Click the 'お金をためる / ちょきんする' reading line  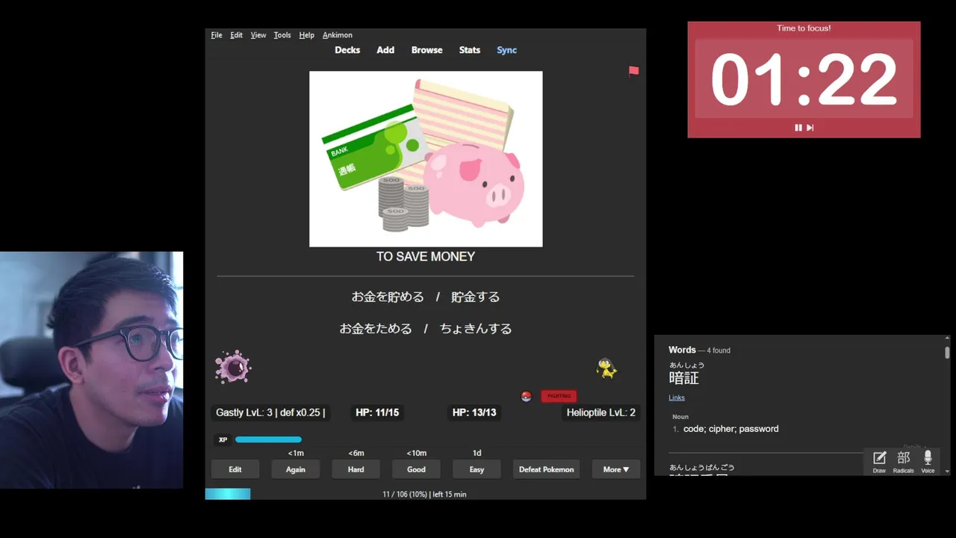[x=426, y=328]
